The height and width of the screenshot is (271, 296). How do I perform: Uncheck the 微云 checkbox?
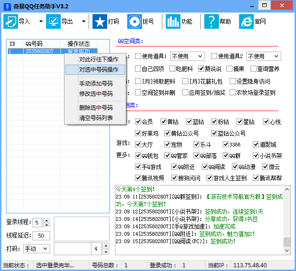(x=265, y=167)
